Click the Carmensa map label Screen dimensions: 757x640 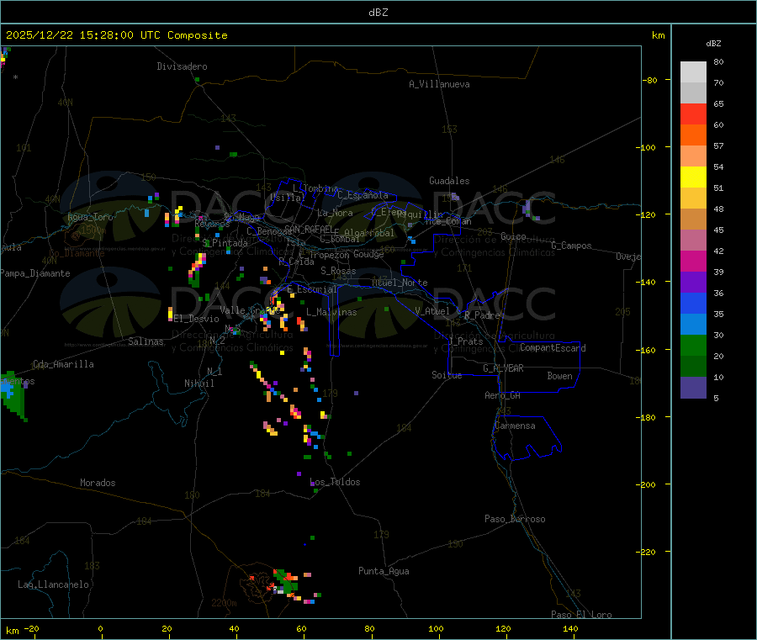tap(515, 426)
